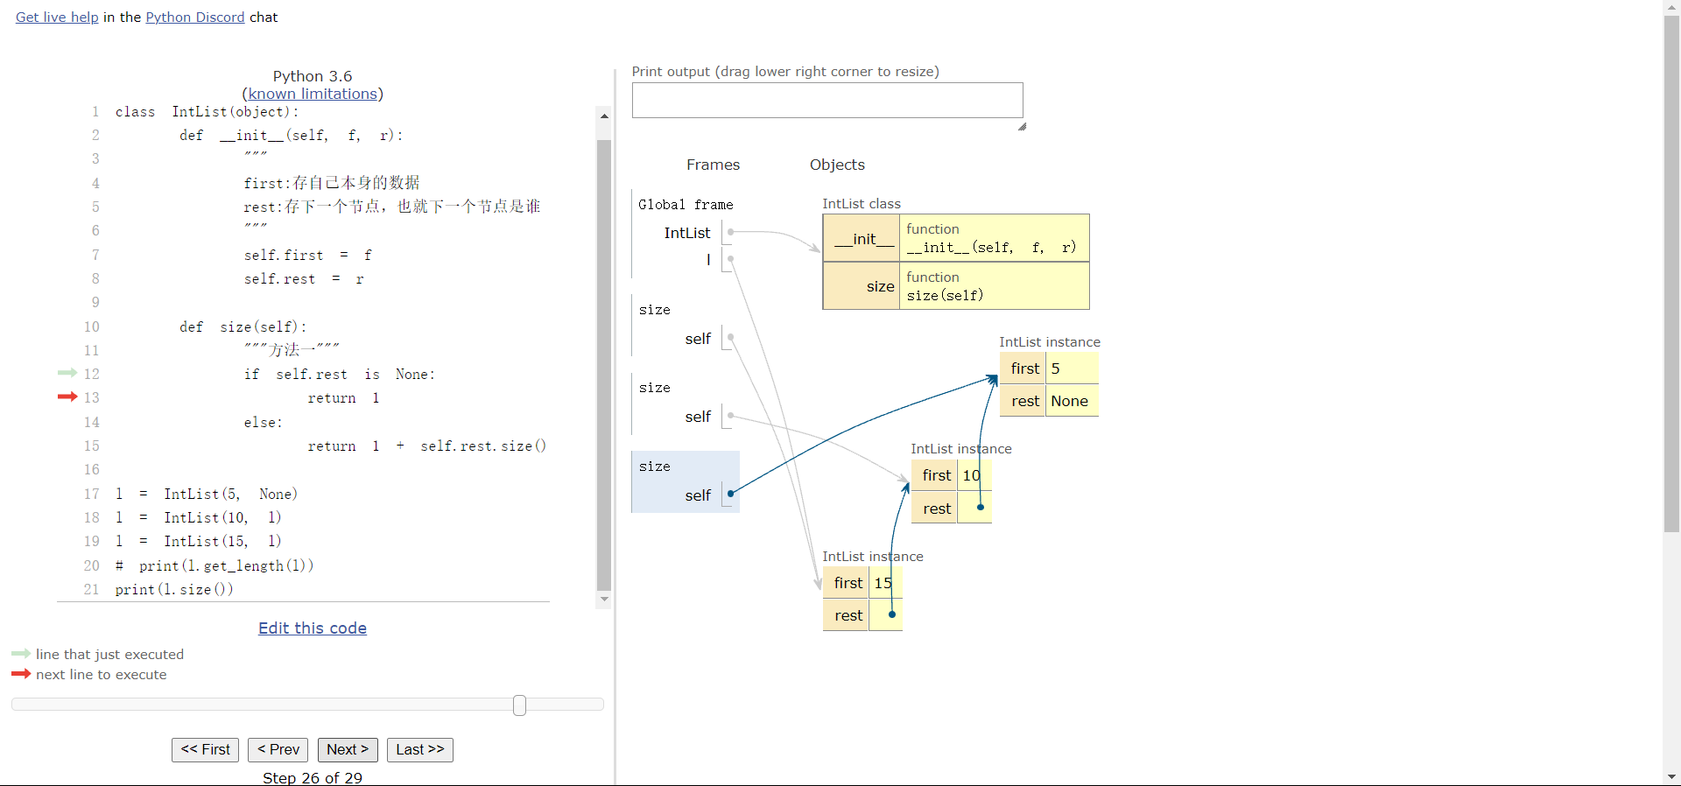The height and width of the screenshot is (786, 1681).
Task: Click the self pointer dot in the highlighted size frame
Action: click(731, 494)
